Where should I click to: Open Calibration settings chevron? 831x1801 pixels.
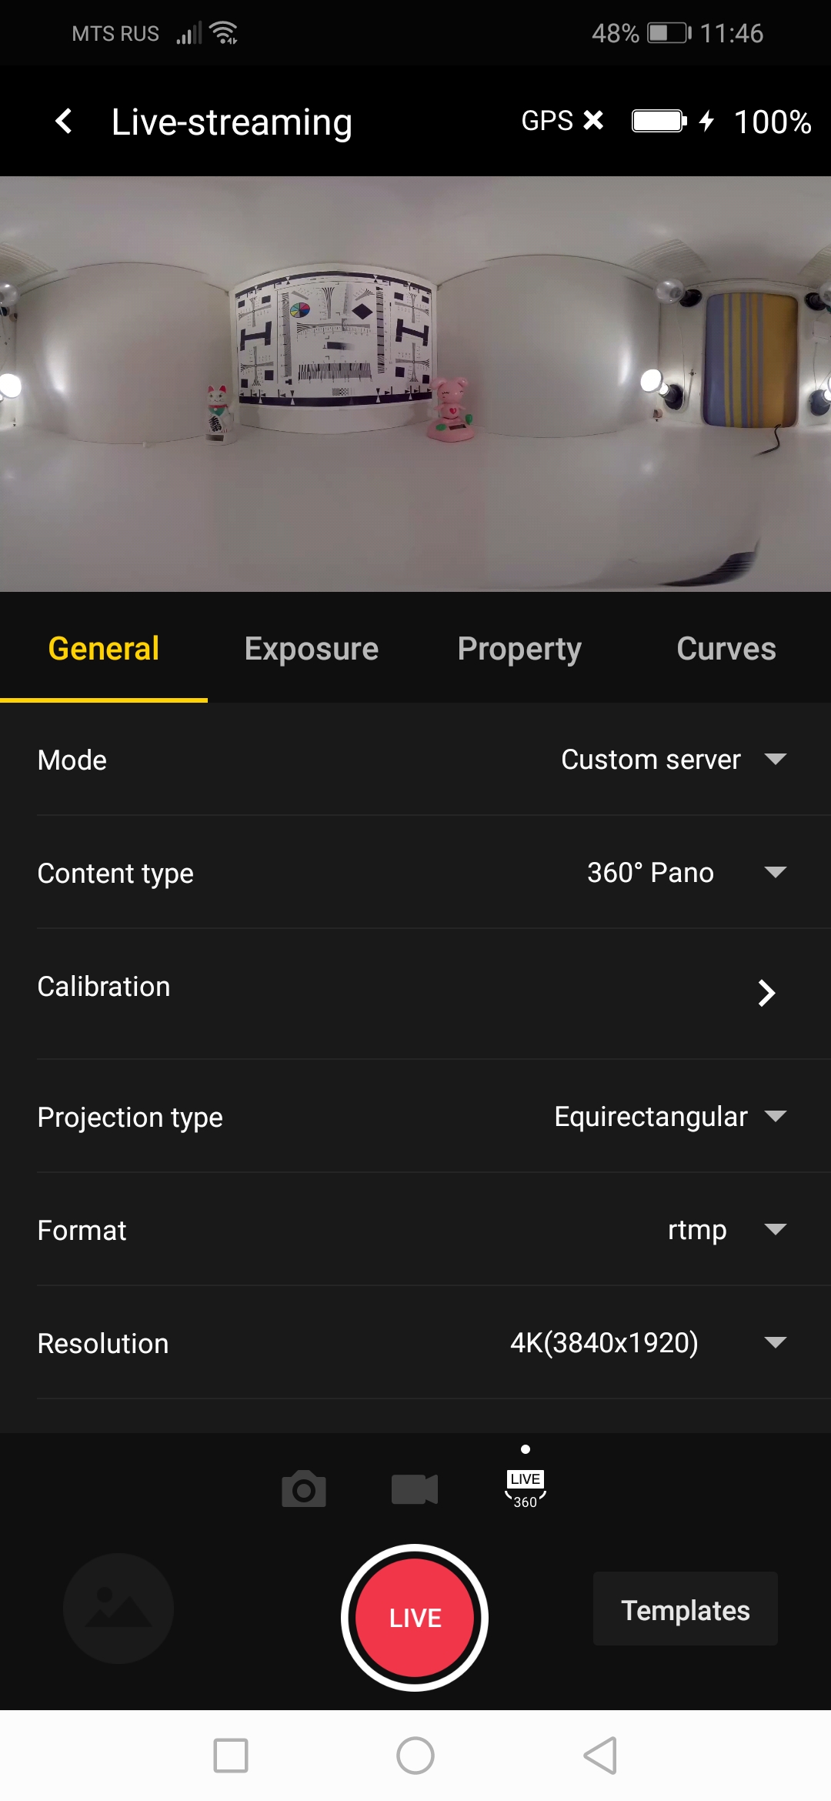coord(766,993)
